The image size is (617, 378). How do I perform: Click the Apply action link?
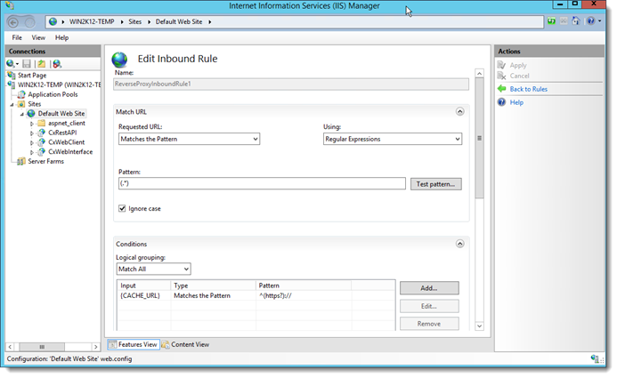(x=518, y=66)
